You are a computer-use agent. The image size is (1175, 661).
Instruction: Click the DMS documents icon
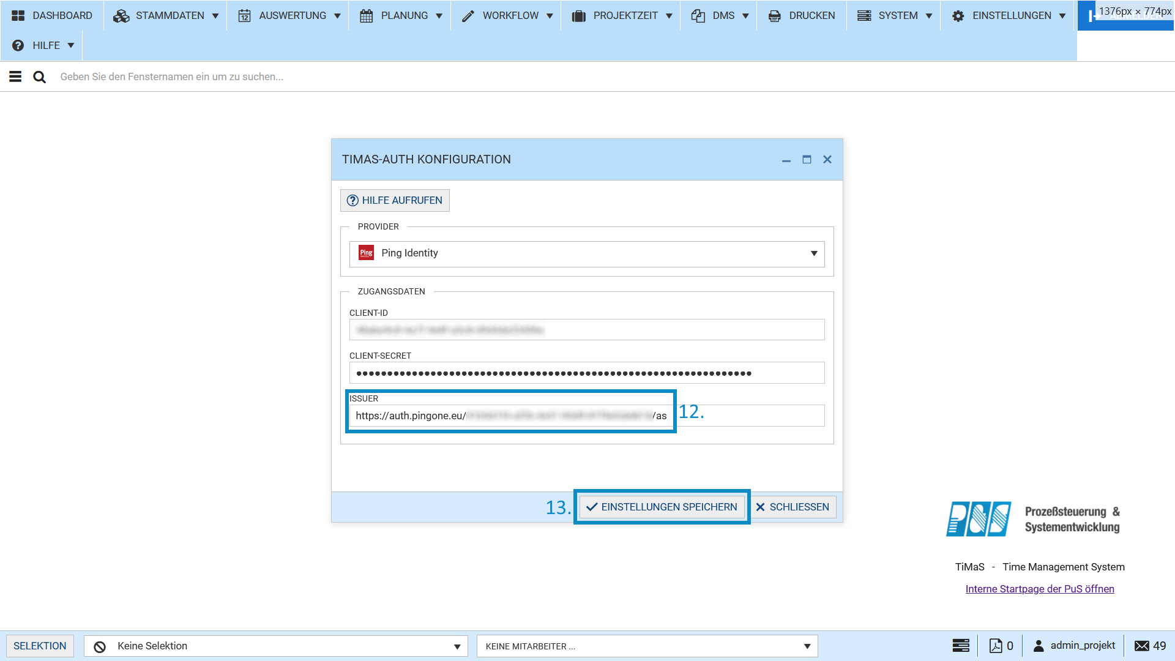click(x=698, y=16)
